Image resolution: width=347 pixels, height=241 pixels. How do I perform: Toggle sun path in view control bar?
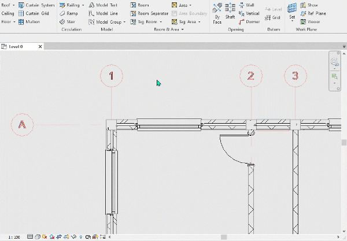pos(45,237)
